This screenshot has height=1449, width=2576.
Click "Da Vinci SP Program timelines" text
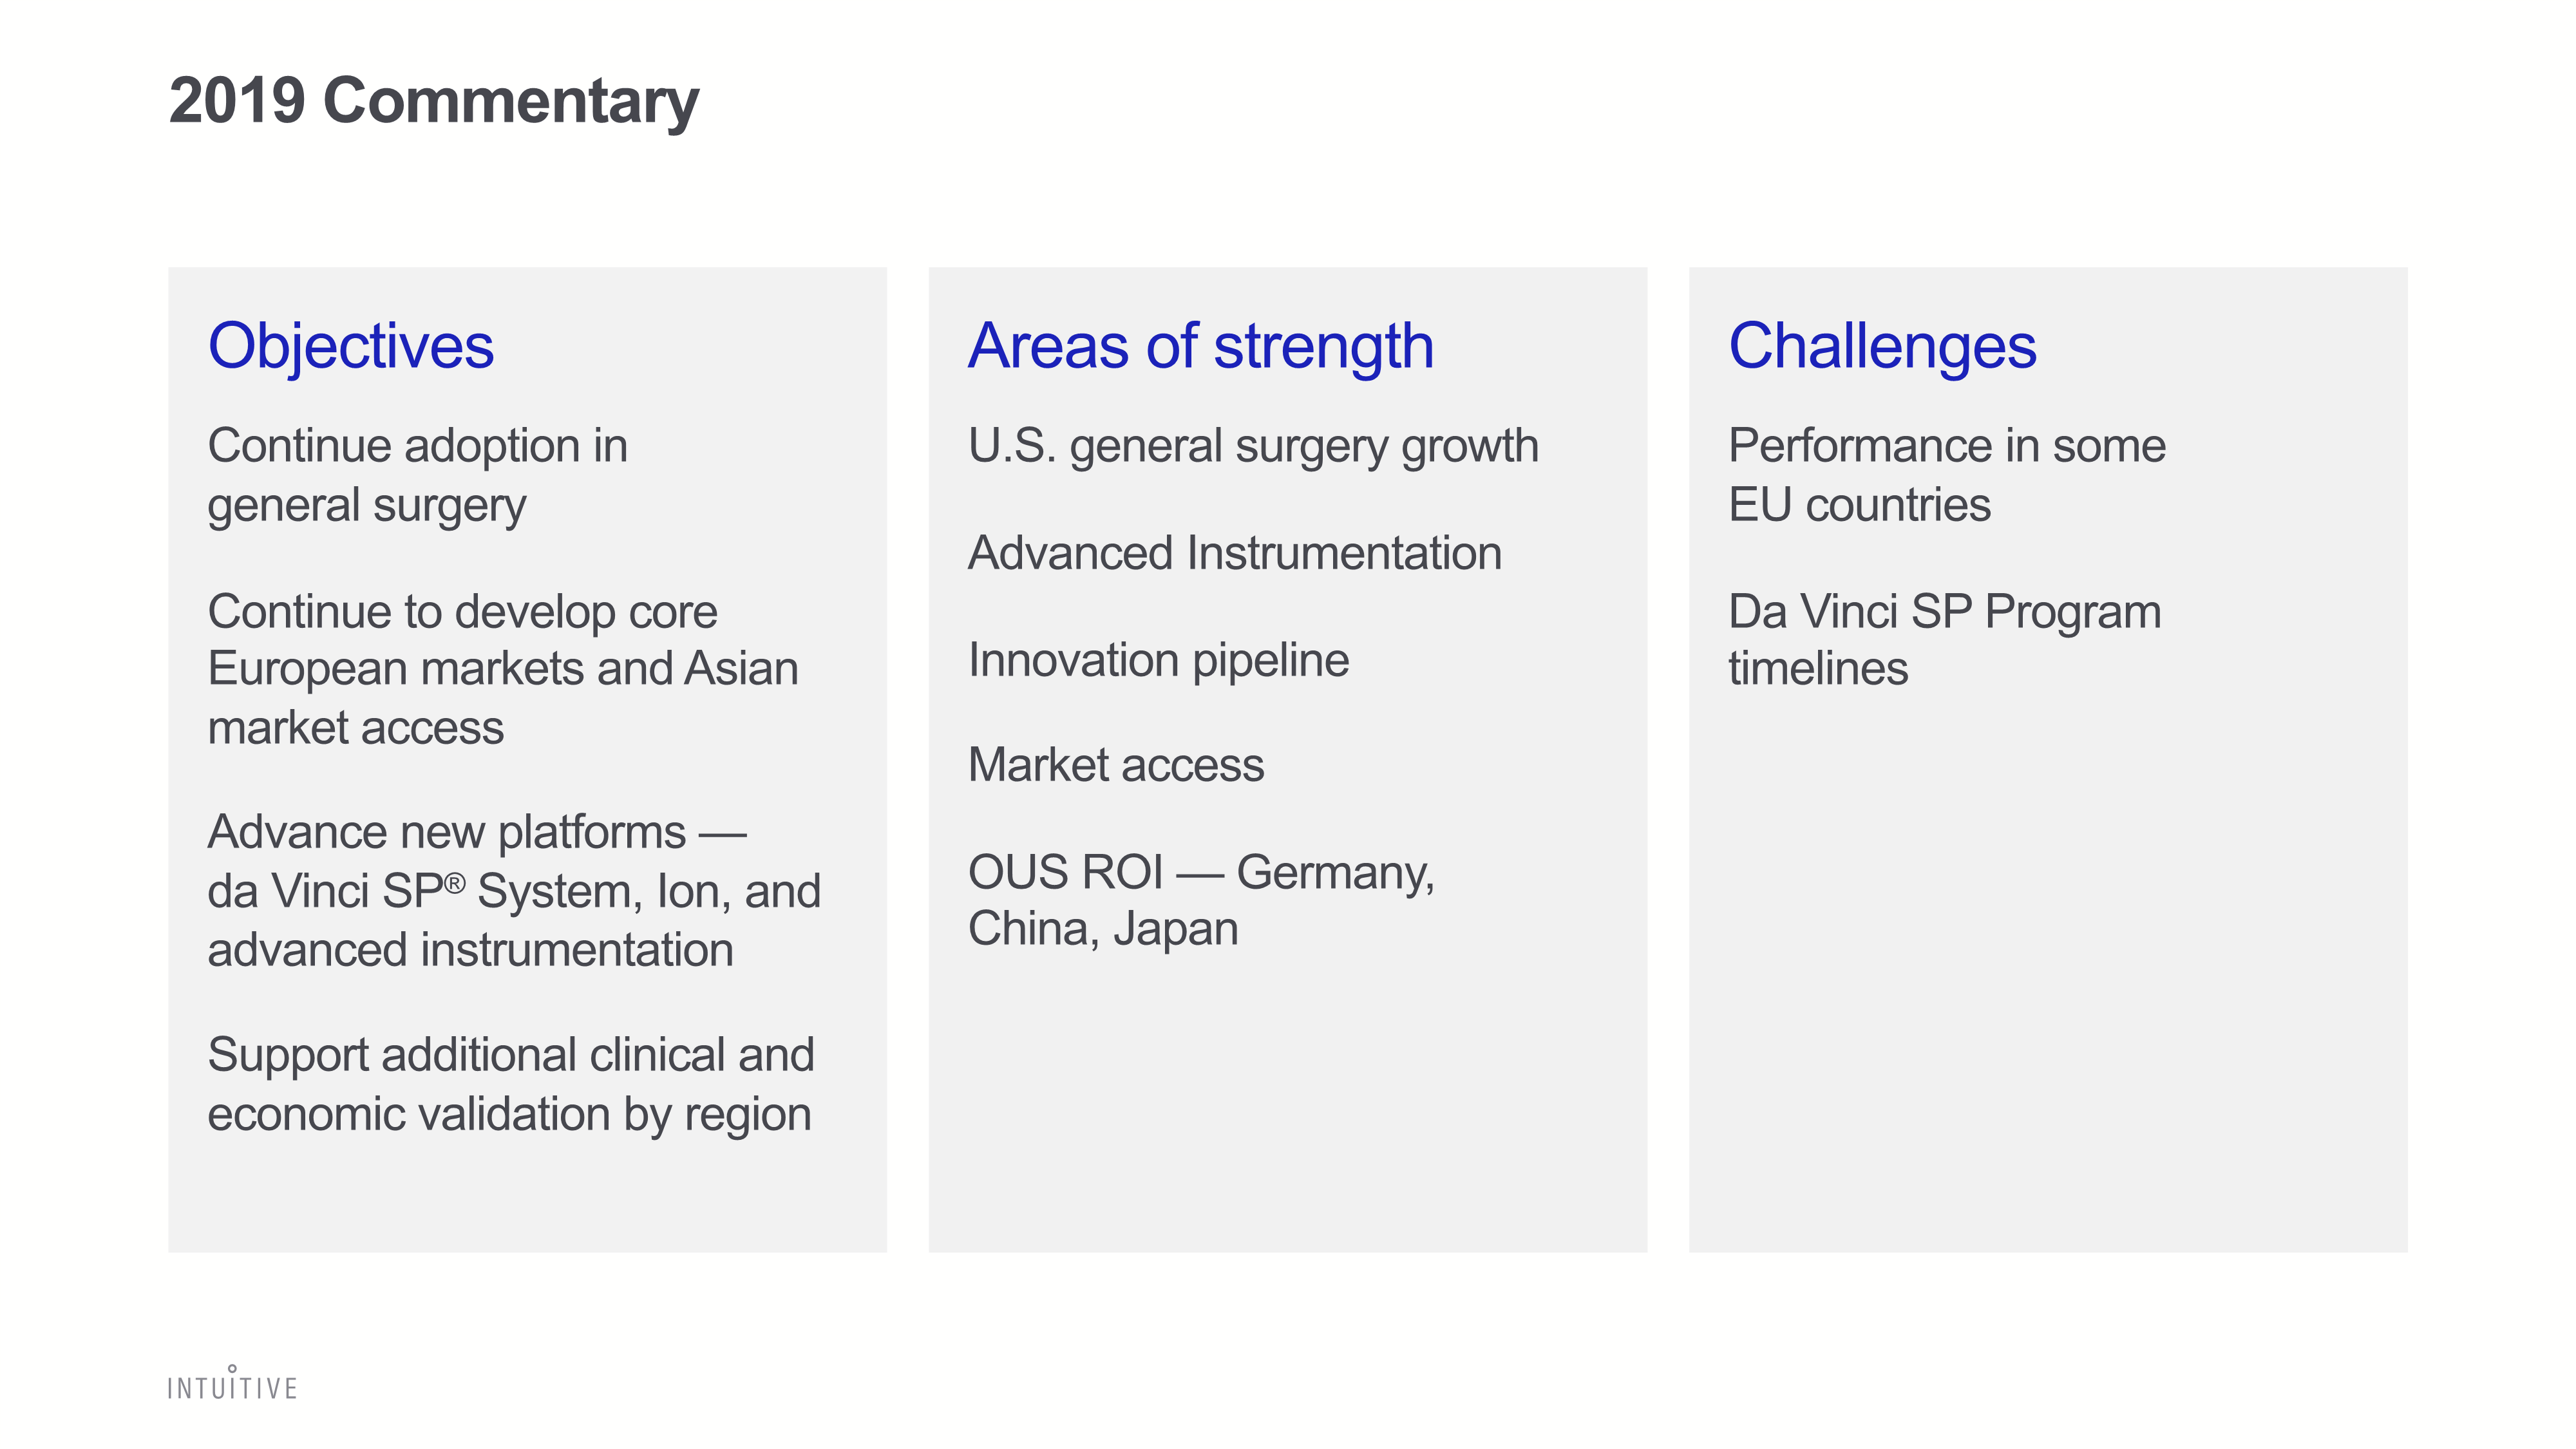[1944, 640]
